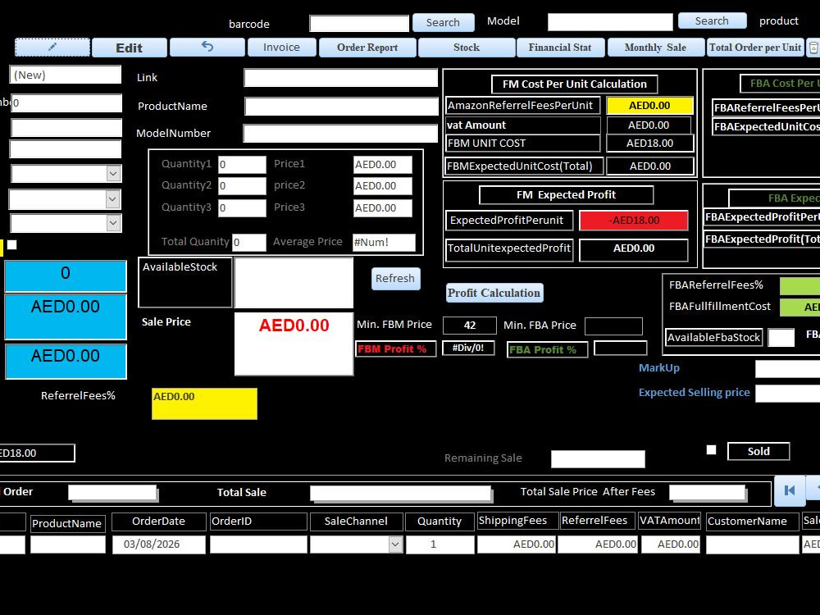Image resolution: width=820 pixels, height=615 pixels.
Task: Click the vat Amount AED0.00 value
Action: (649, 125)
